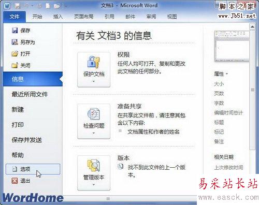Screen dimensions: 259x205
Task: Click the 选项 button
Action: (33, 169)
